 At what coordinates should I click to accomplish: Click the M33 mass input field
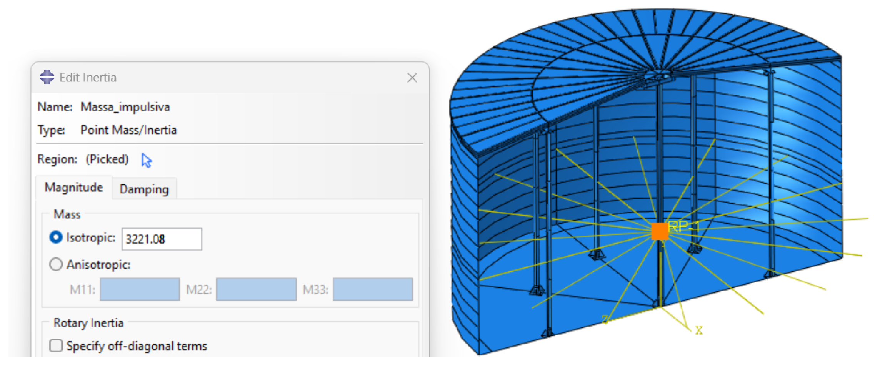click(373, 289)
